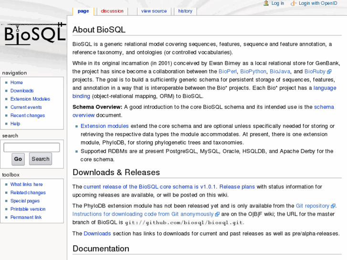Click the BioSQL logo image

(x=33, y=34)
